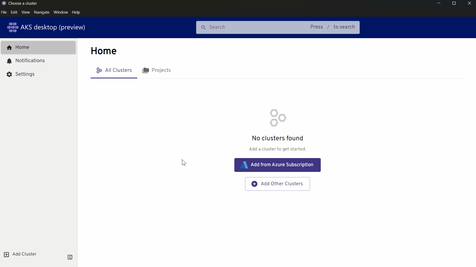Open the File menu

click(4, 12)
